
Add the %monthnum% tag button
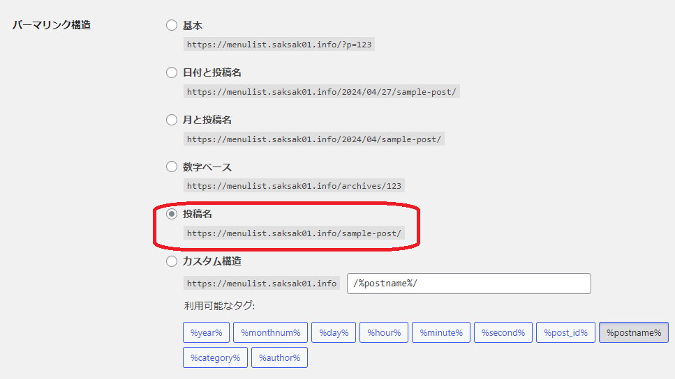pyautogui.click(x=270, y=333)
